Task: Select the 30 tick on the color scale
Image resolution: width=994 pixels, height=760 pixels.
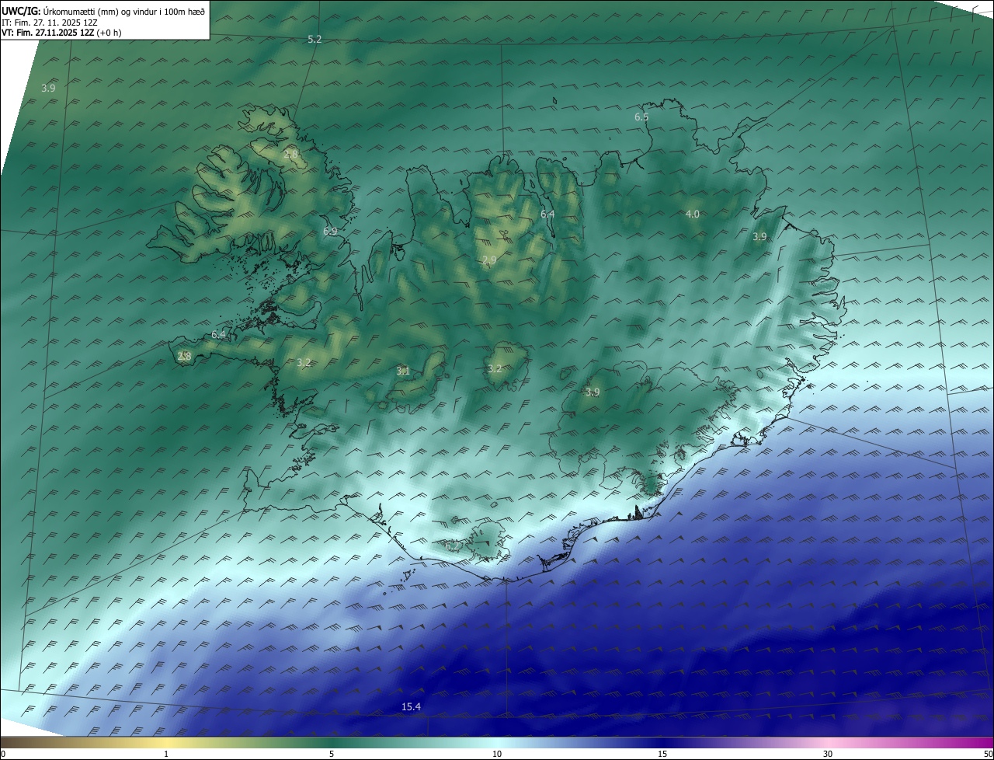Action: point(828,754)
